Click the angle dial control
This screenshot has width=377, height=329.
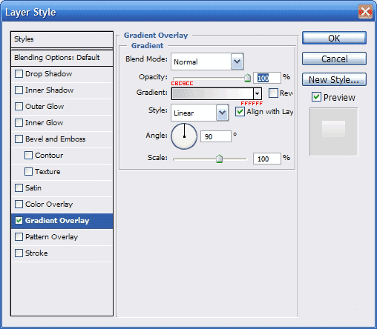(x=184, y=136)
